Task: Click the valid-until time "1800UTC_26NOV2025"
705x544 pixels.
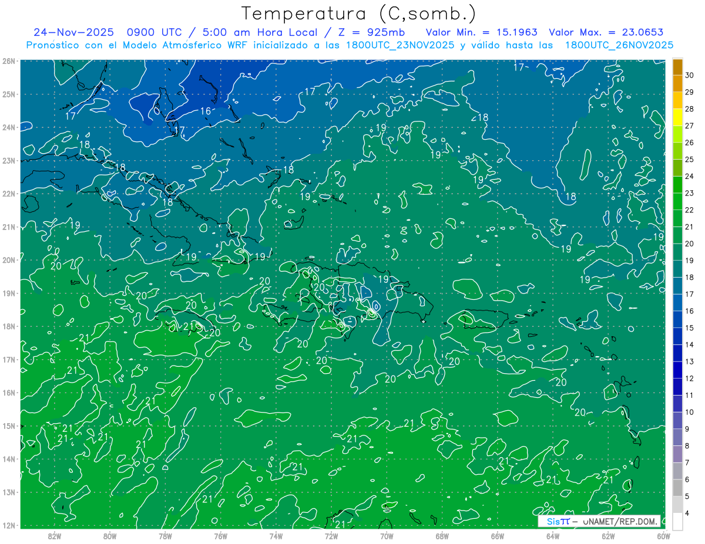Action: (x=619, y=45)
